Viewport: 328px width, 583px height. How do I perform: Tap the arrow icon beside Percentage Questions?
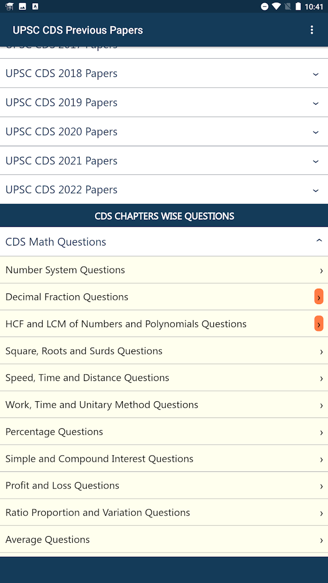(x=321, y=432)
